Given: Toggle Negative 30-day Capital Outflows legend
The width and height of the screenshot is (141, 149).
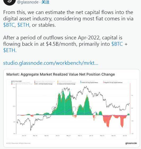Looking at the screenshot, I should coord(113,83).
